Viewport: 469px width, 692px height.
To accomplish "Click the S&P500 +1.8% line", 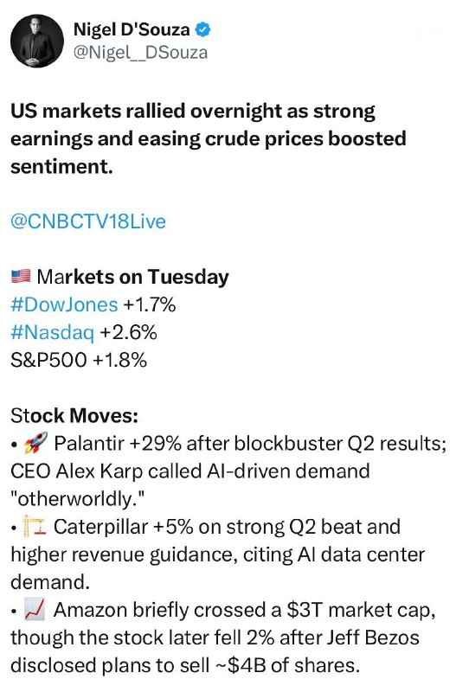I will 79,360.
